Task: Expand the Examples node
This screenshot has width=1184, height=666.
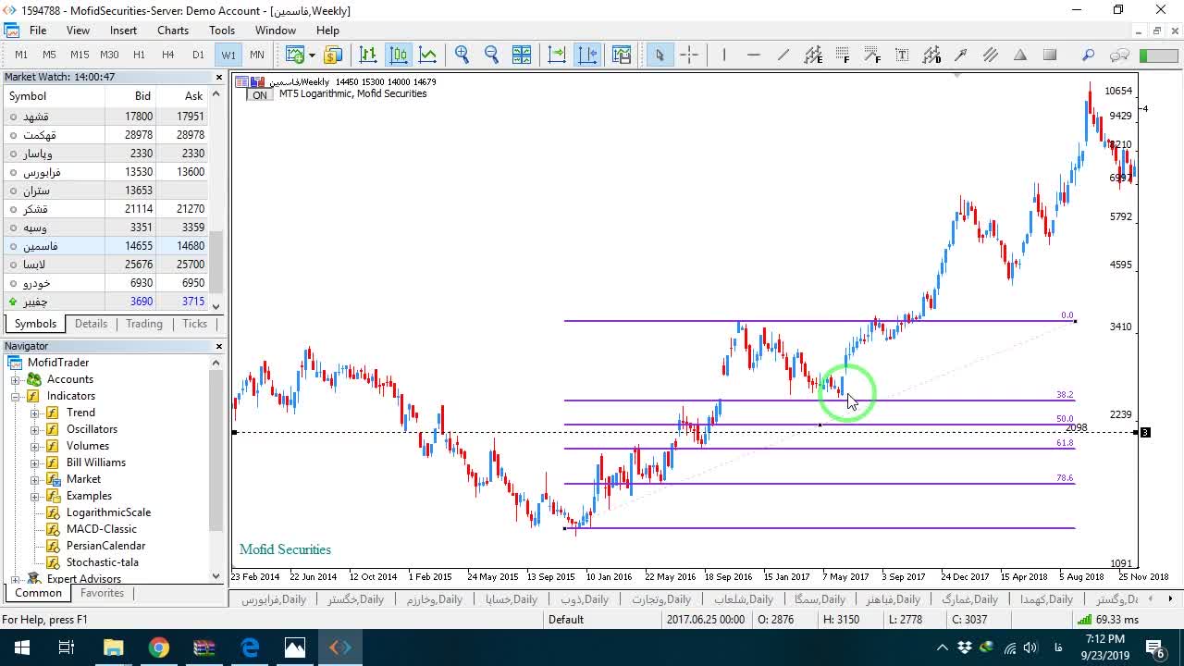Action: (35, 496)
